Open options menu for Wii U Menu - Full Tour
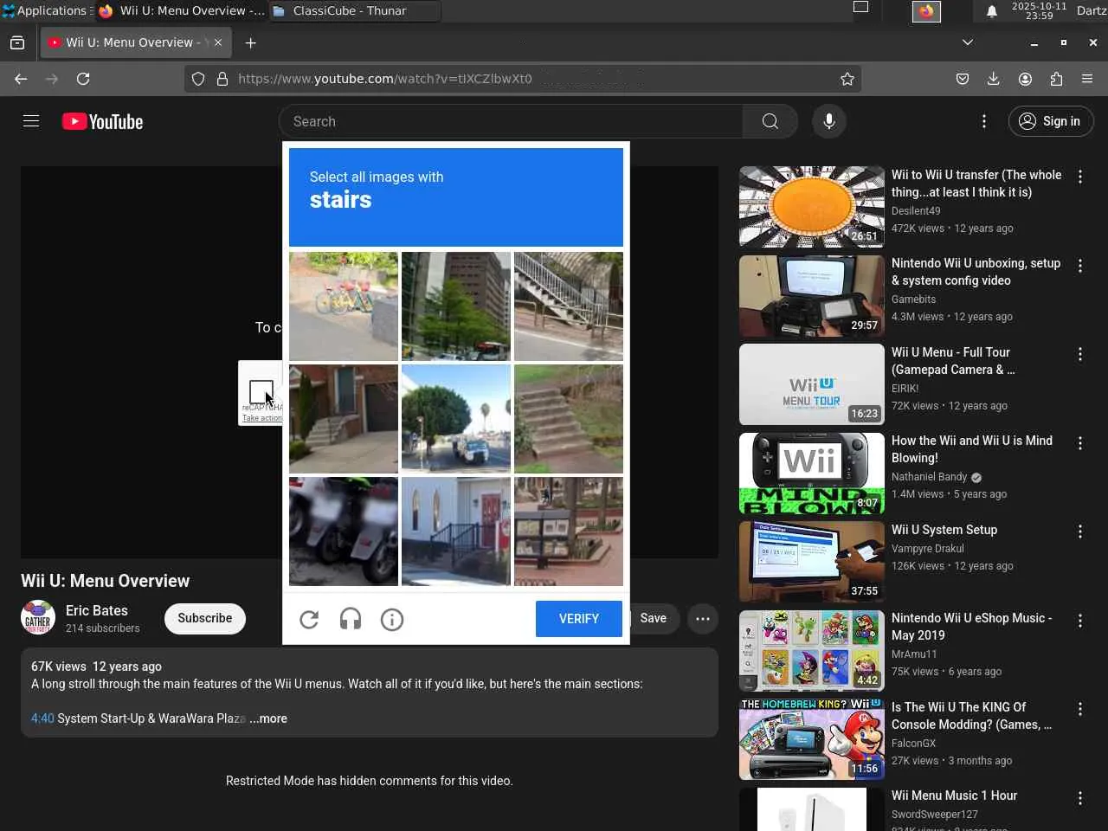This screenshot has width=1108, height=831. pos(1080,354)
